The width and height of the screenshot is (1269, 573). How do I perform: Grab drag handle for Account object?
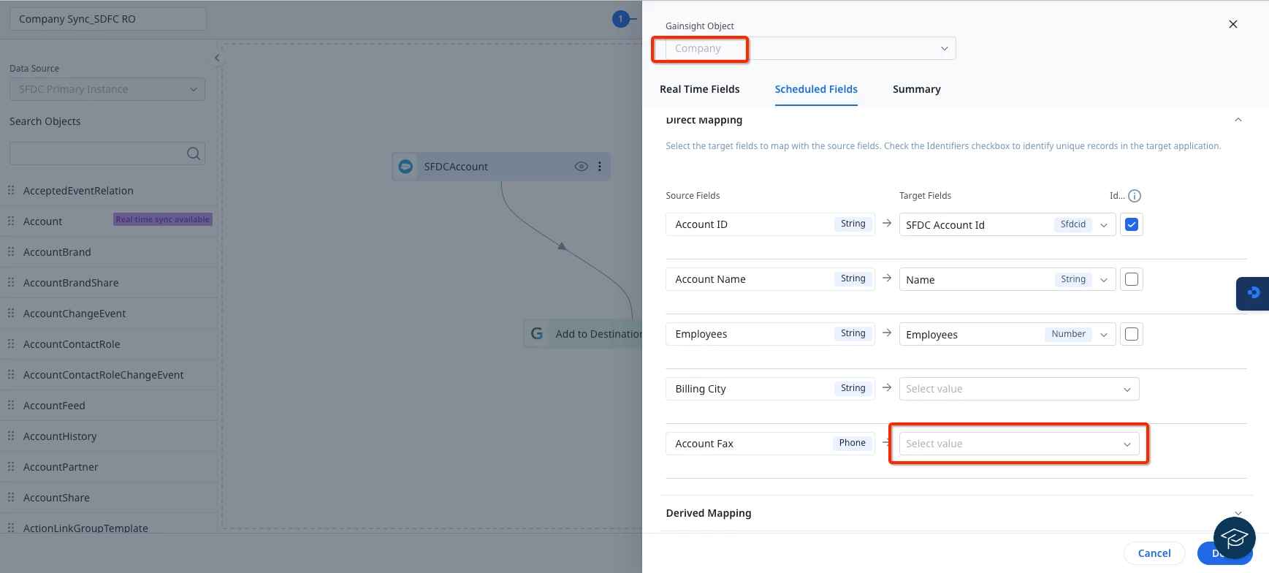(x=11, y=221)
